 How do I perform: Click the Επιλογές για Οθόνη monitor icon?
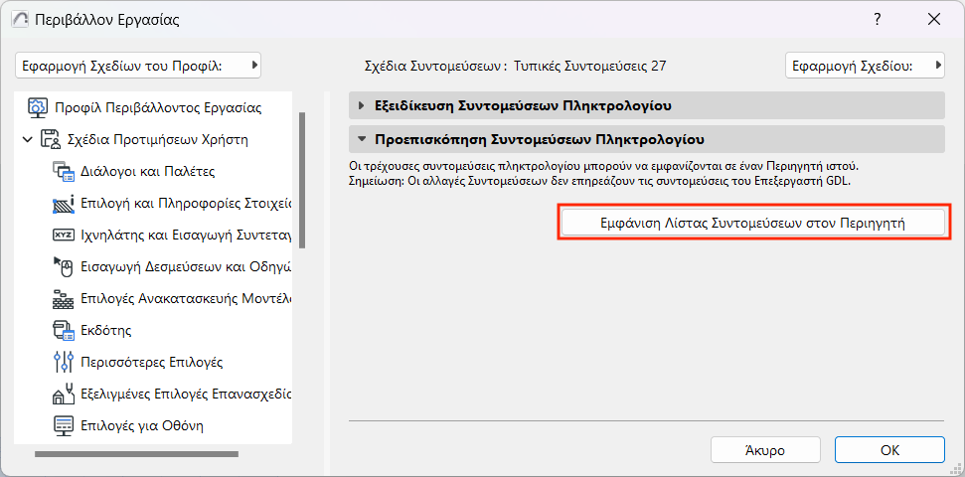[x=64, y=425]
